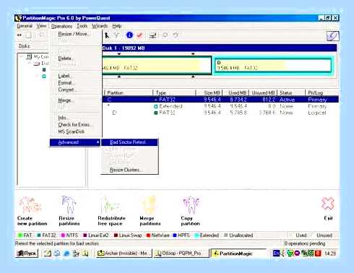Launch the Resize partitions wizard icon
Screen dimensions: 354x273
(69, 204)
